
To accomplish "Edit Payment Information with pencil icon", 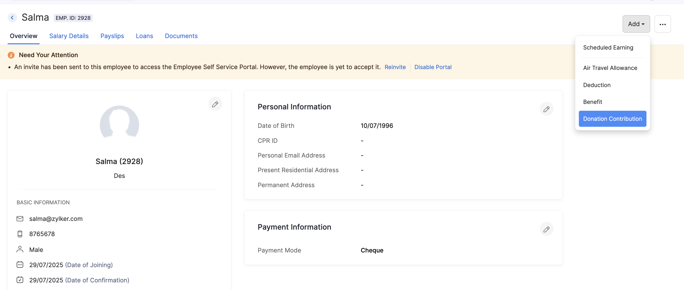I will 546,229.
